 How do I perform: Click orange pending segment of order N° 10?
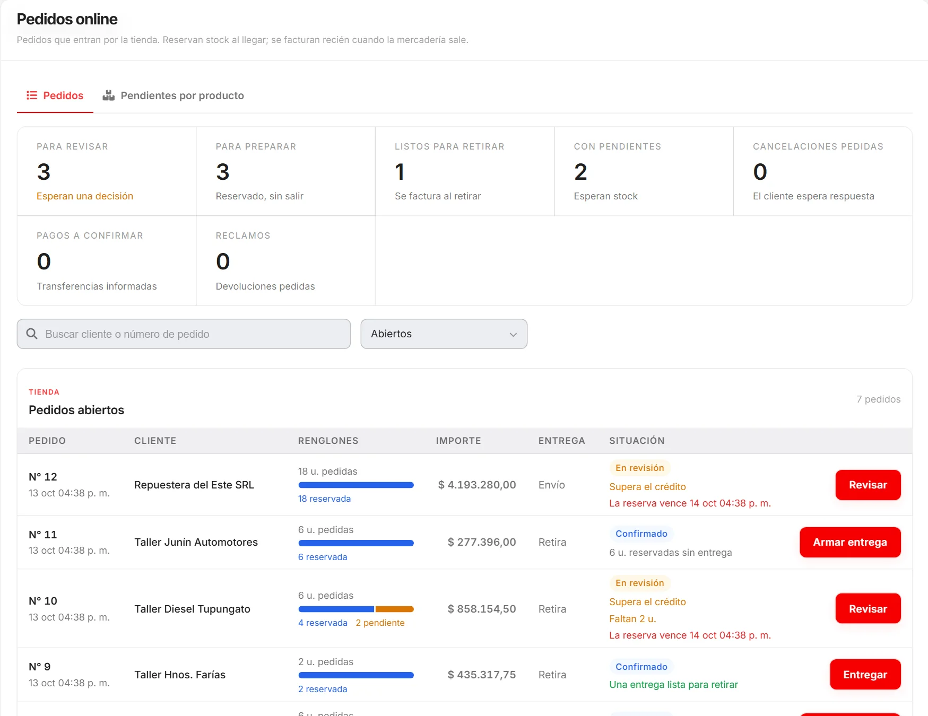395,609
